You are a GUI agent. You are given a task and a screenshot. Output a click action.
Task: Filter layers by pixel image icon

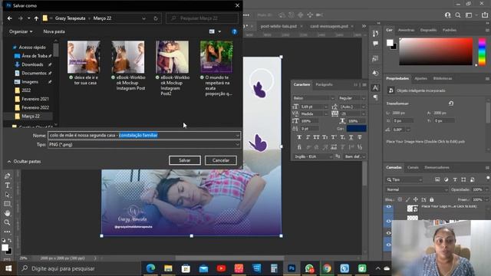437,179
